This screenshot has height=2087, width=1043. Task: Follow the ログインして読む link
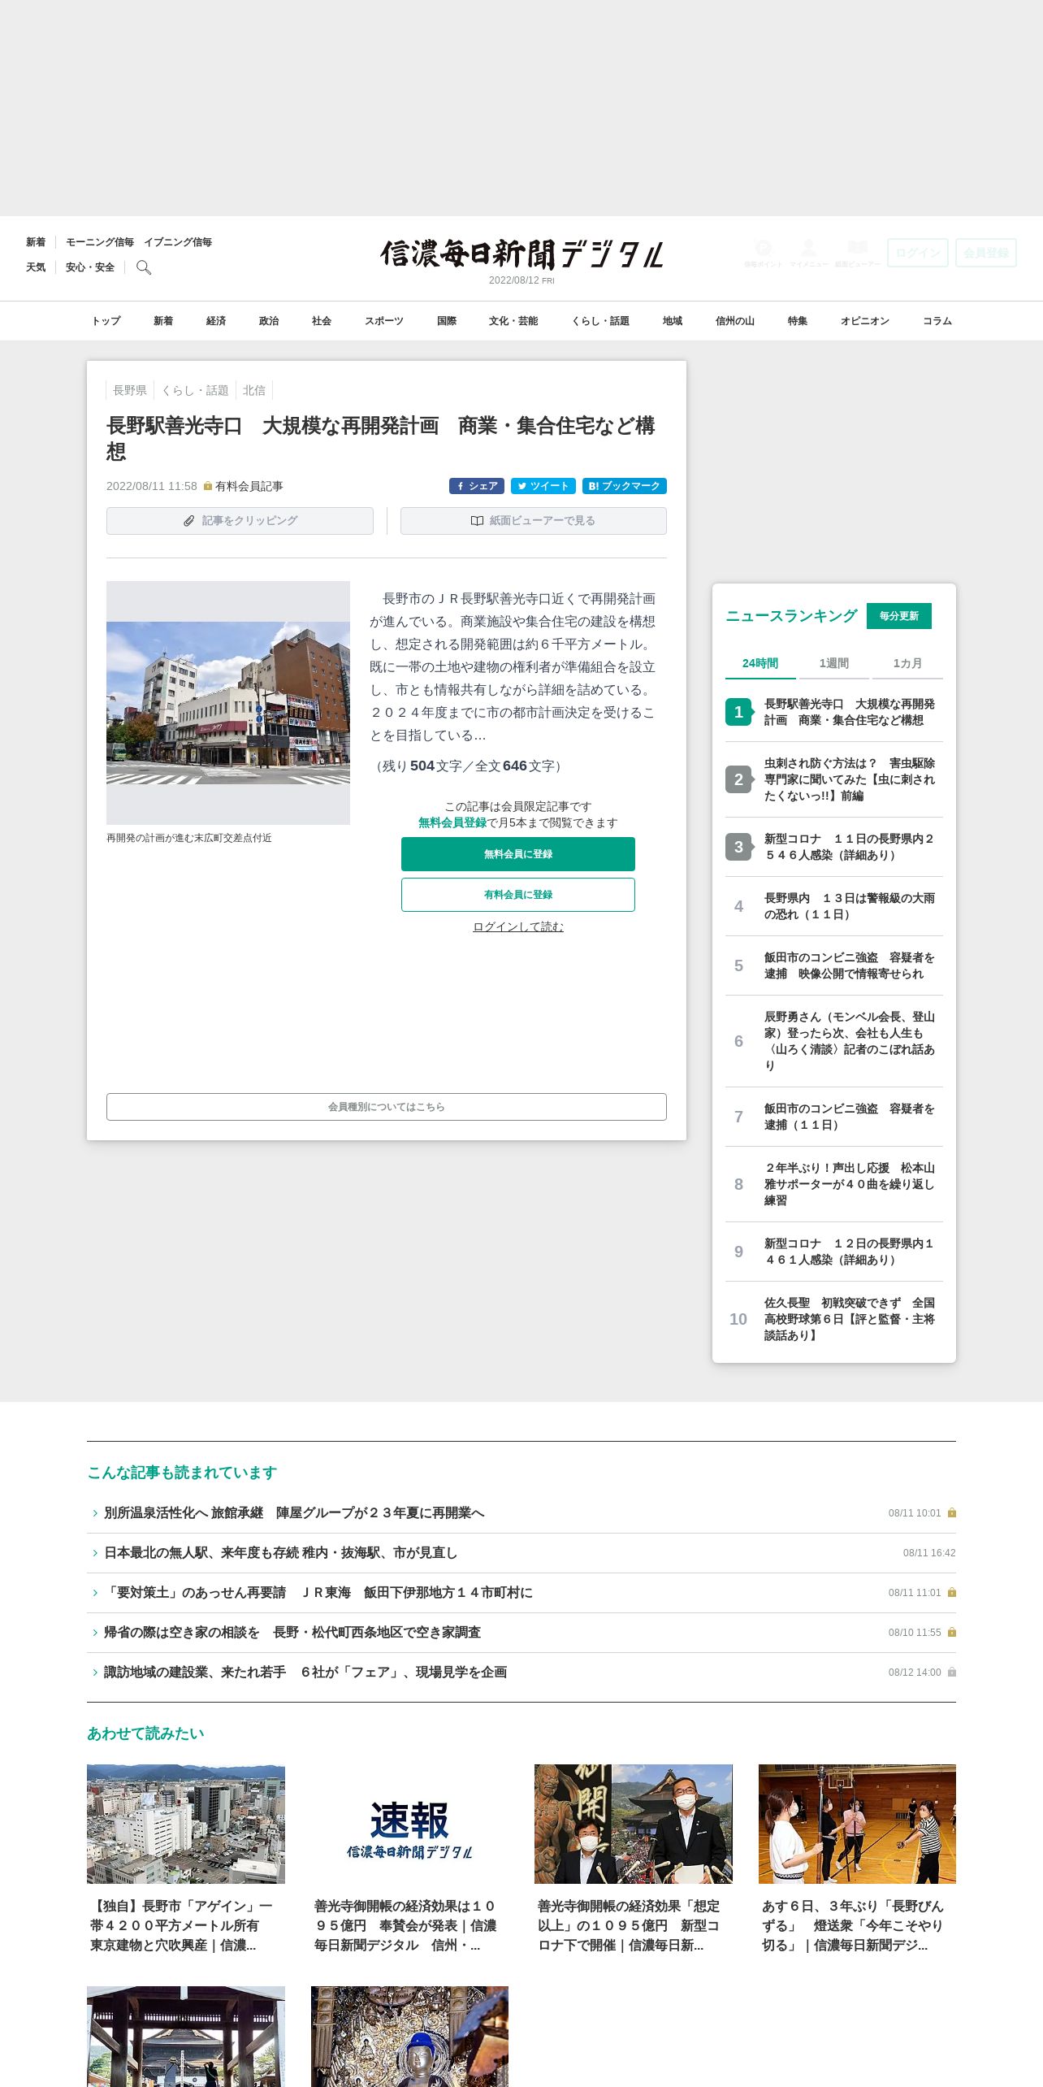(x=518, y=926)
